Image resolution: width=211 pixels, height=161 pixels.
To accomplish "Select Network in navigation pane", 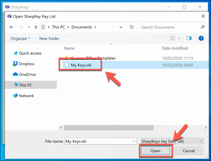I will [26, 96].
